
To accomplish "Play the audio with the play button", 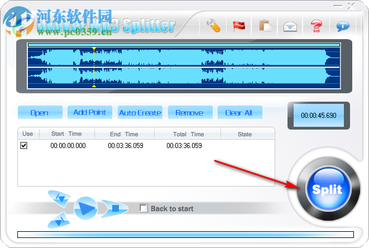I will pos(85,208).
